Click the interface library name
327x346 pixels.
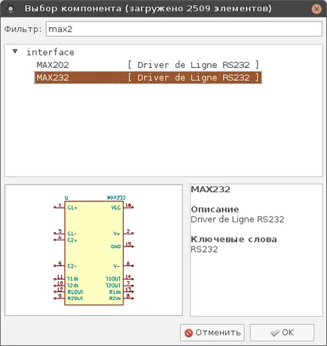tap(50, 52)
